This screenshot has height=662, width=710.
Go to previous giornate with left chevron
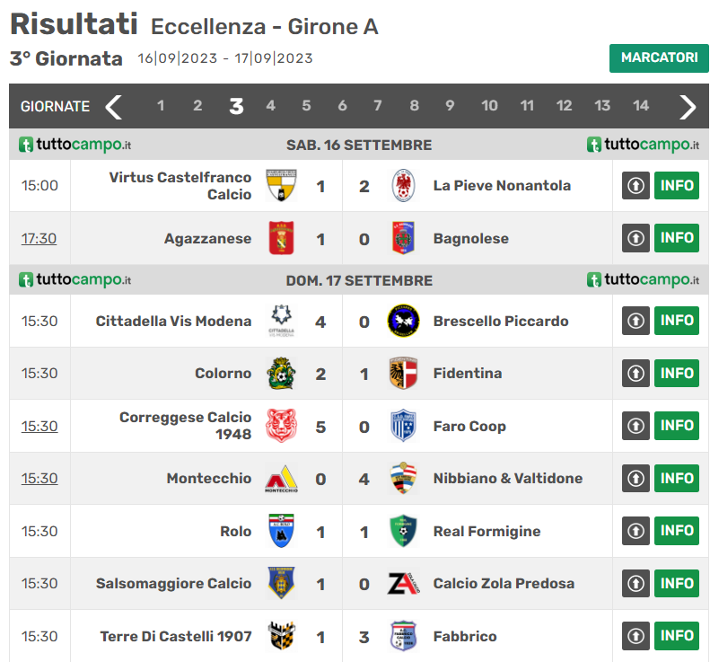pyautogui.click(x=114, y=107)
